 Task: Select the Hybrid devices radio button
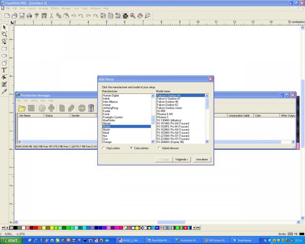coord(159,148)
